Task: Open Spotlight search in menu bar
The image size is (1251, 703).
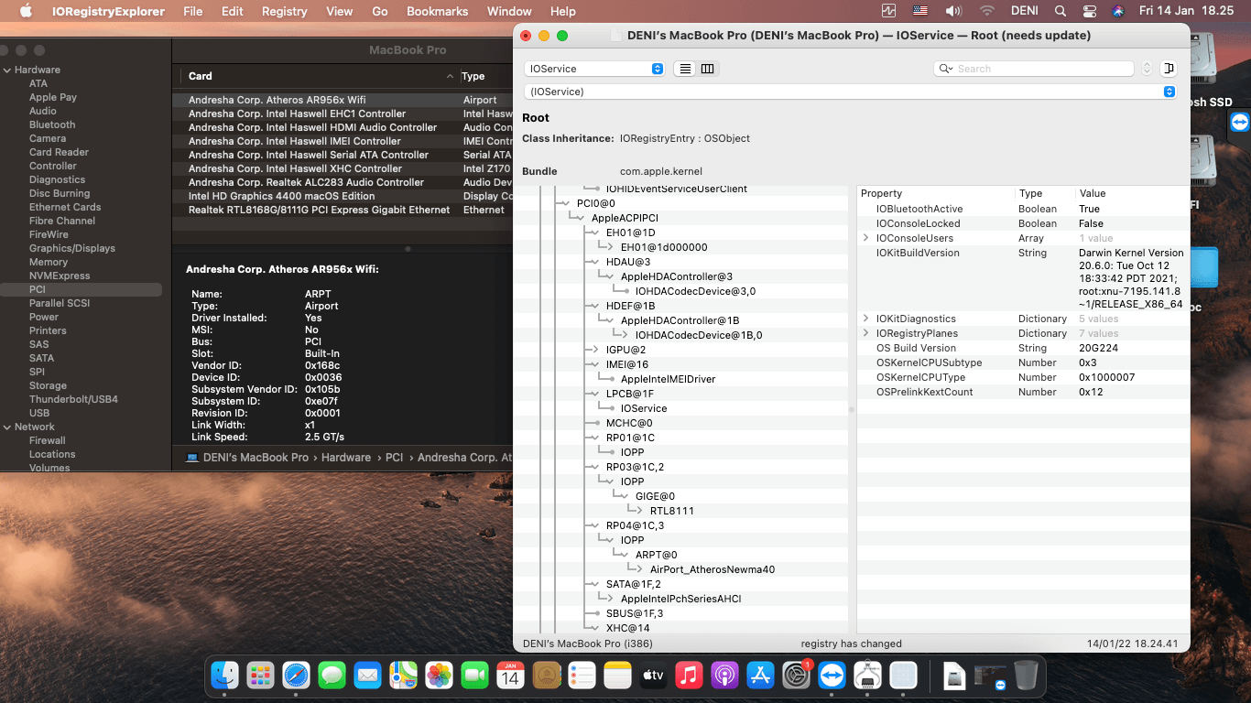Action: coord(1061,11)
